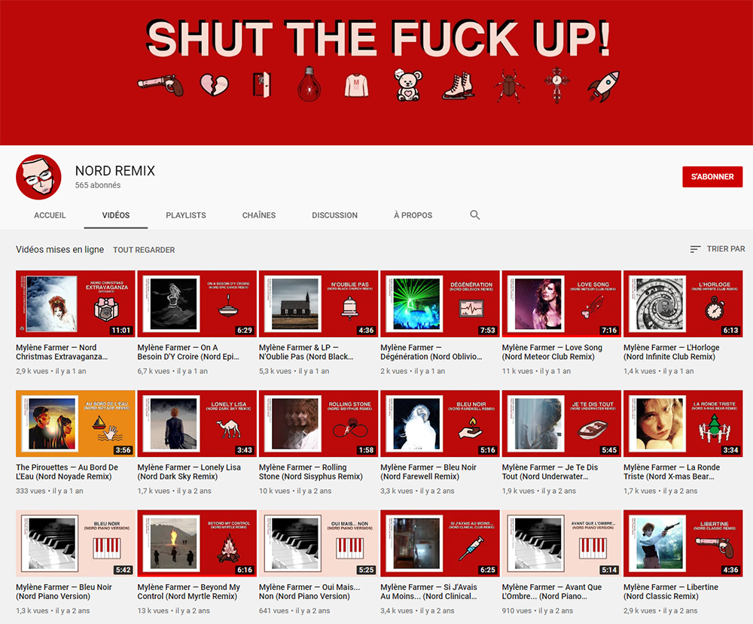Click the Nord Remix channel avatar

pyautogui.click(x=38, y=177)
